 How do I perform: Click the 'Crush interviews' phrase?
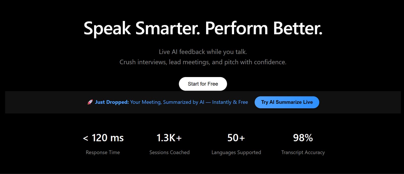(x=143, y=62)
